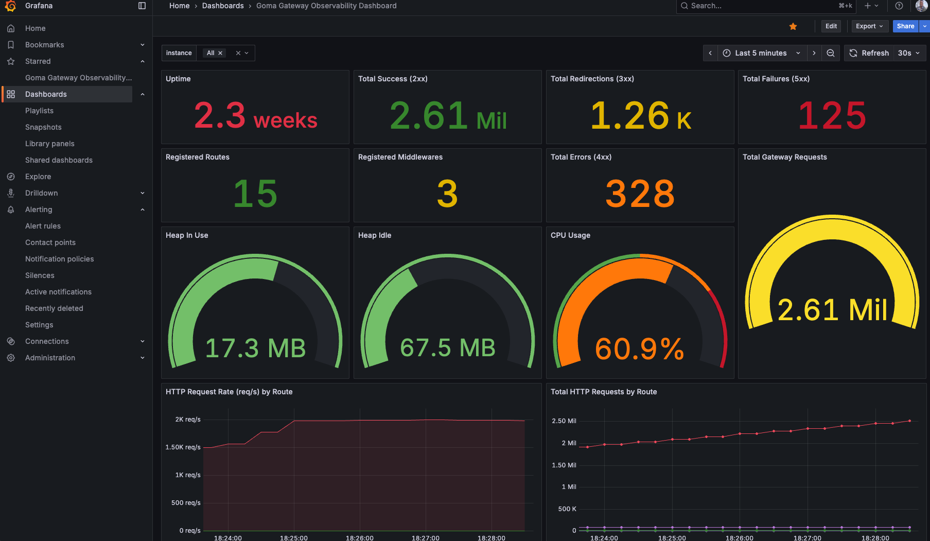Collapse the Dashboards section

pos(143,94)
